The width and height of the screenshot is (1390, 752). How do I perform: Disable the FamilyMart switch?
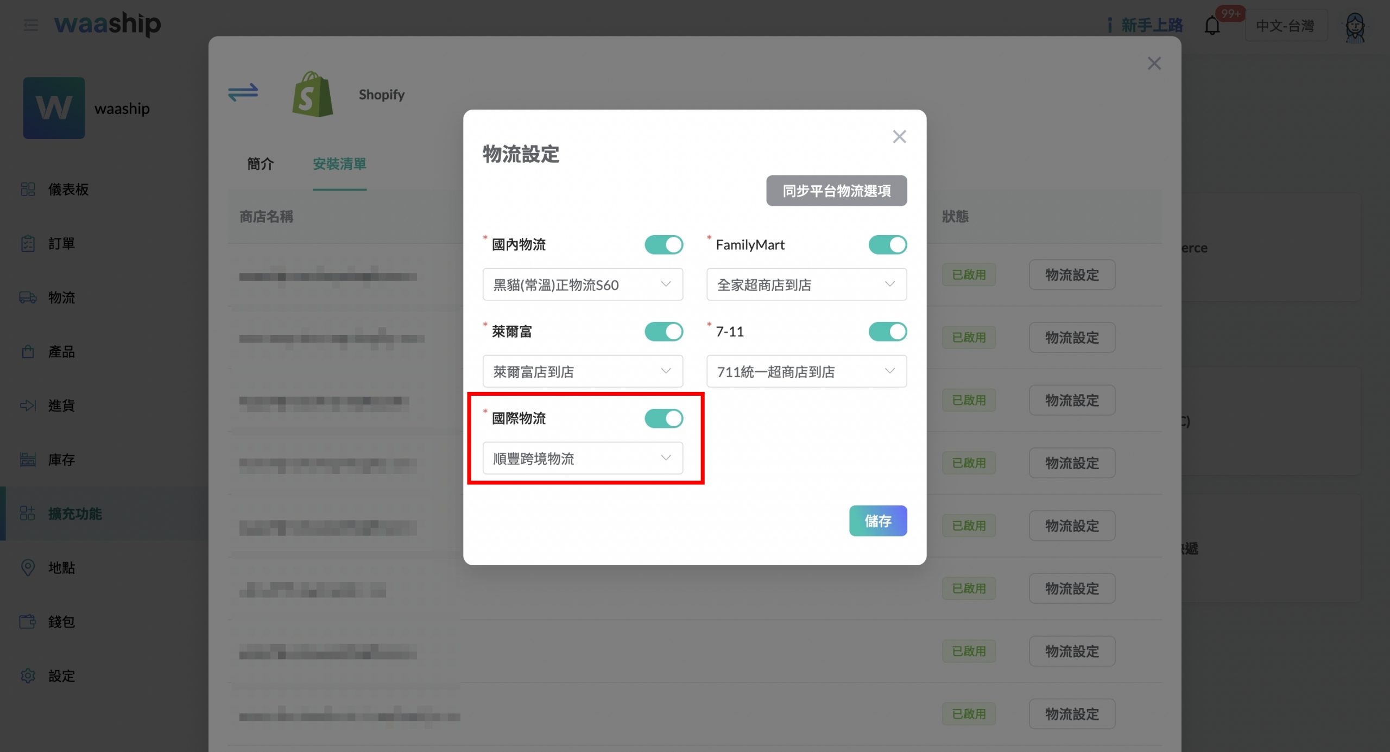[x=887, y=245]
